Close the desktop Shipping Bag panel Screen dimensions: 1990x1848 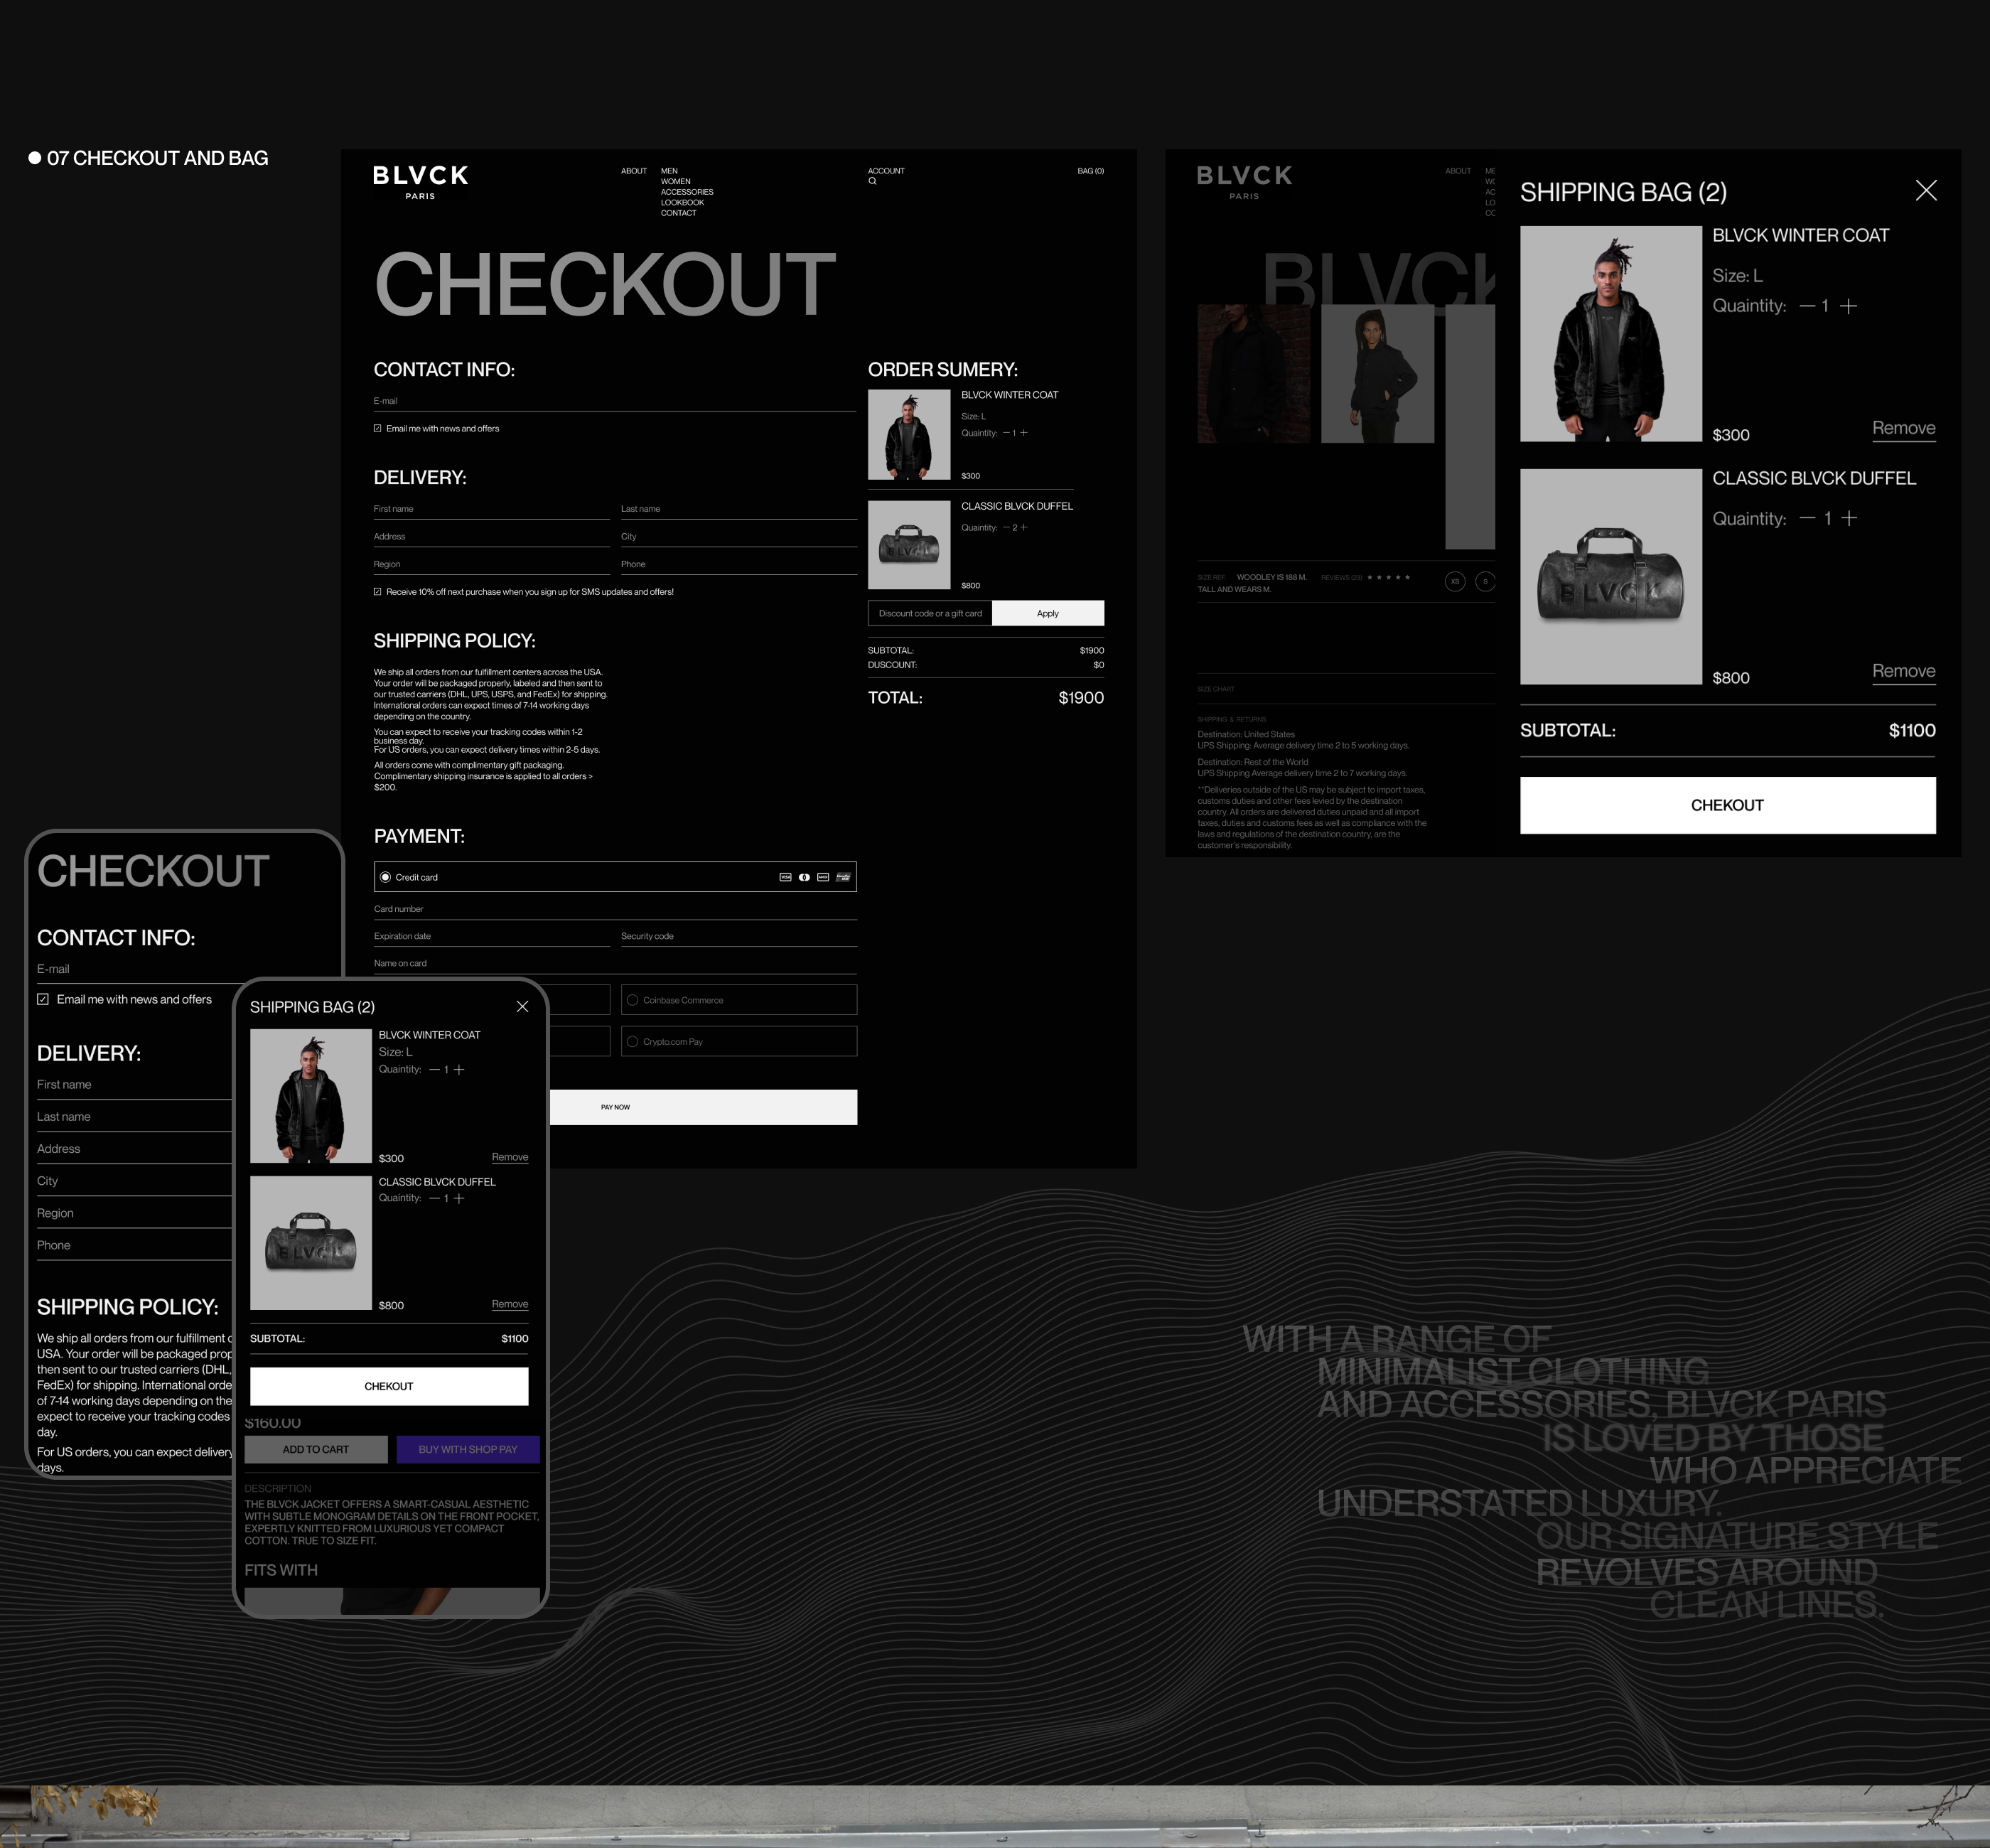click(x=1925, y=191)
